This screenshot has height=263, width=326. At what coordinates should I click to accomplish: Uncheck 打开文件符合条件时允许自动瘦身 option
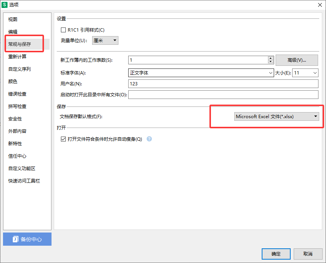point(63,139)
